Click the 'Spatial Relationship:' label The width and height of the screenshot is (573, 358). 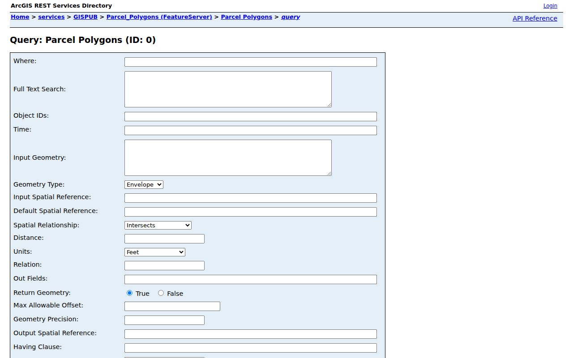pos(46,225)
